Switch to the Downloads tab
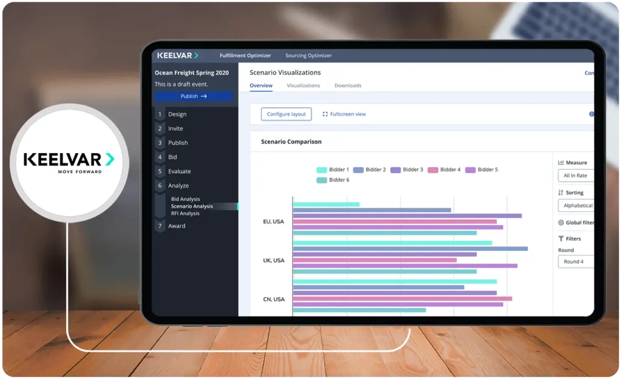 (347, 85)
